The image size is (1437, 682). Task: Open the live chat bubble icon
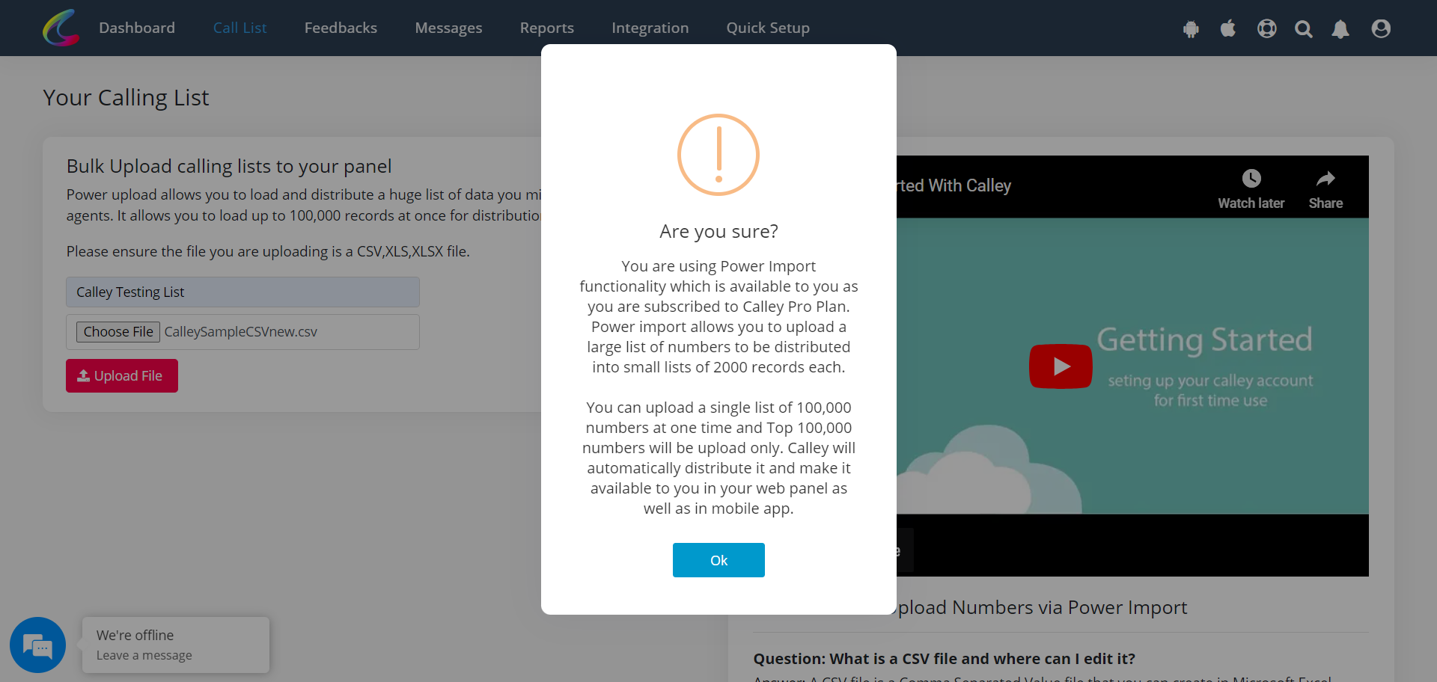[37, 645]
